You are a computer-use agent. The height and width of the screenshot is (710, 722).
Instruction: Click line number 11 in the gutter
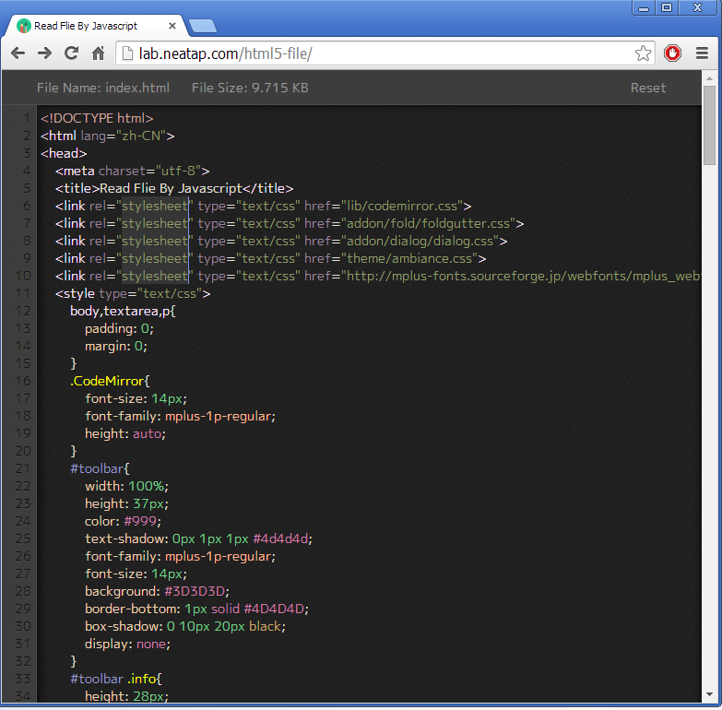22,293
